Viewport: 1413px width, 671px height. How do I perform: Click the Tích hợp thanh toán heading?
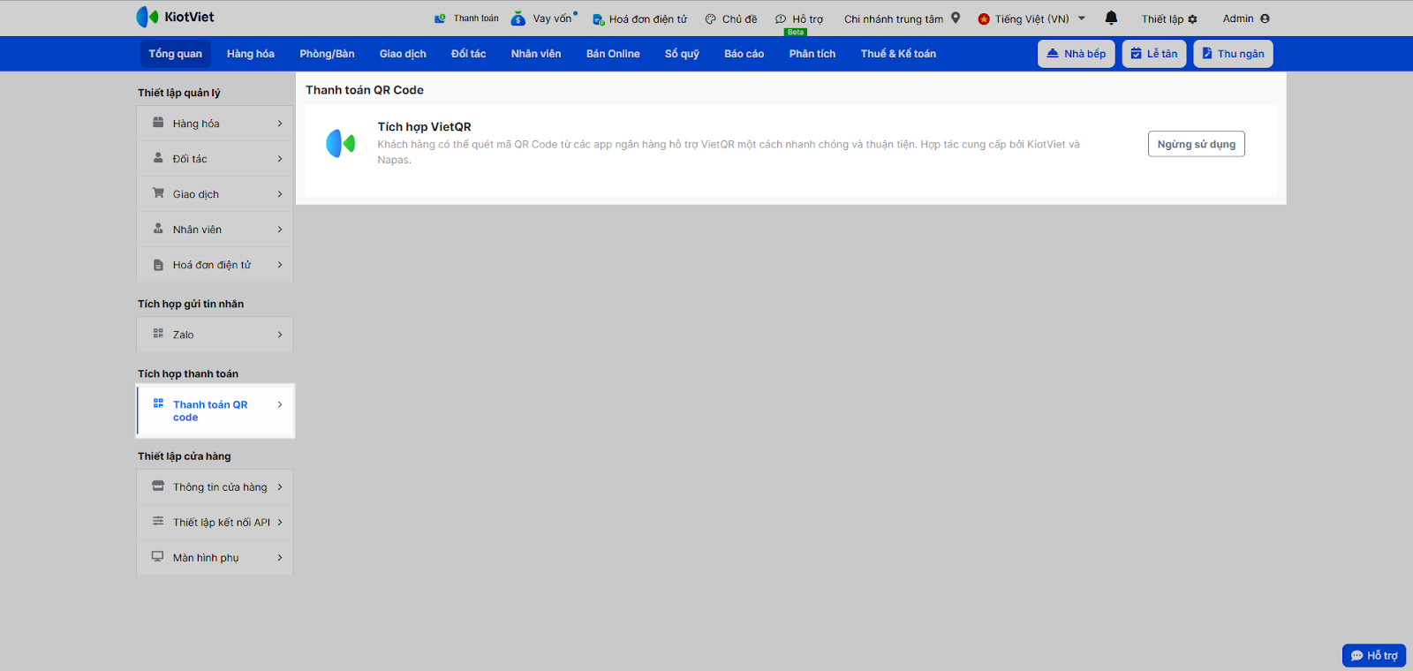click(188, 373)
